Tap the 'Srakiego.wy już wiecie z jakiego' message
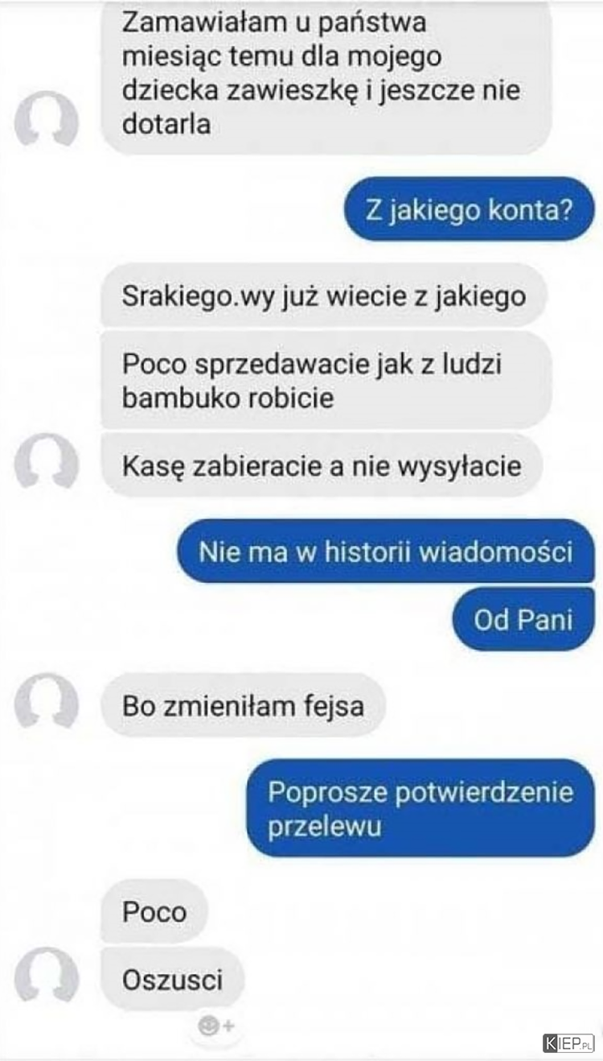Screen dimensions: 603x1061 pyautogui.click(x=324, y=295)
